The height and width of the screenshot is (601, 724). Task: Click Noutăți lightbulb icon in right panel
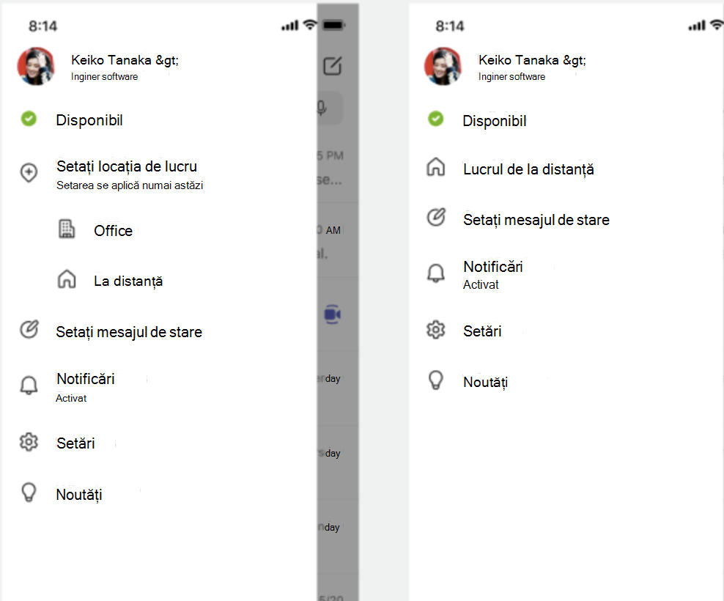[436, 380]
